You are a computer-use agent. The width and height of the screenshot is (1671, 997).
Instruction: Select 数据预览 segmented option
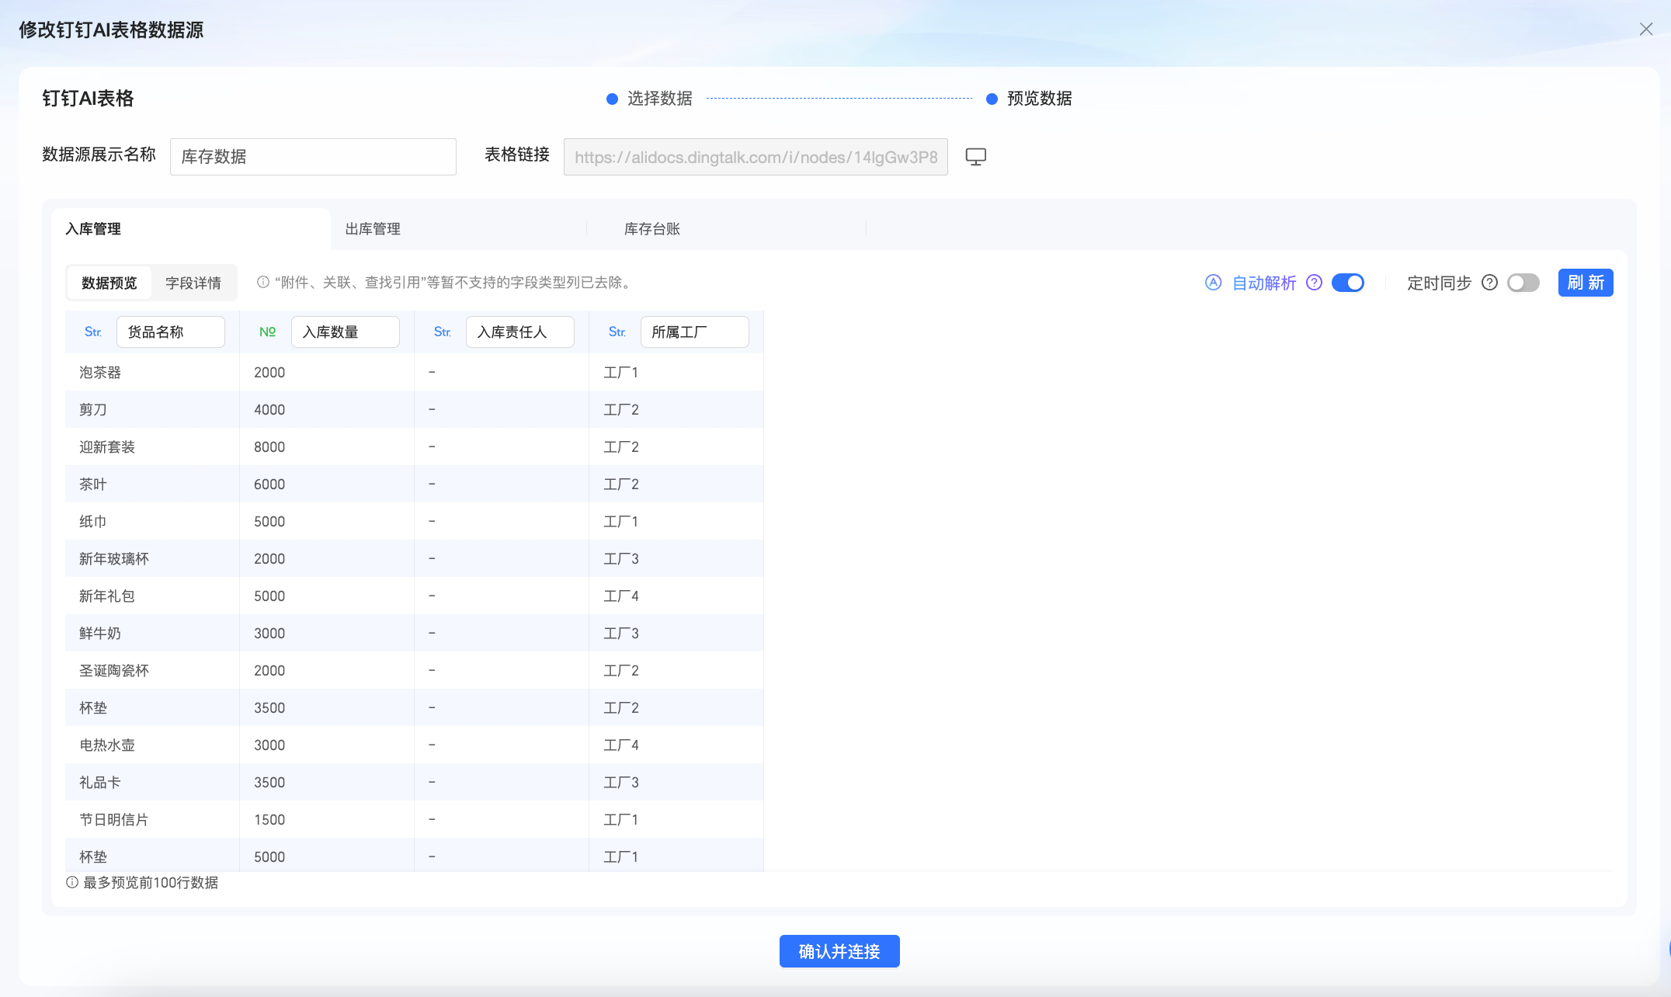pos(109,283)
